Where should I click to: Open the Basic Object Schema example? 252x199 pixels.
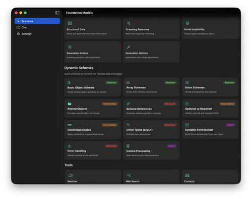click(93, 87)
